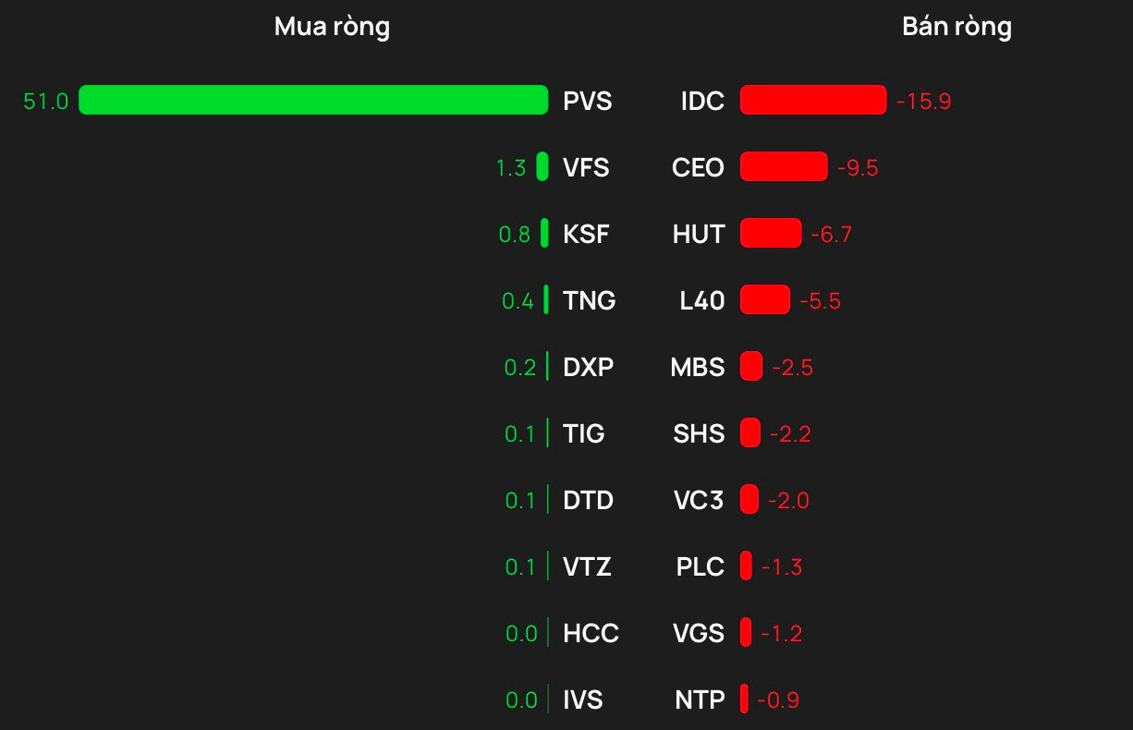The width and height of the screenshot is (1133, 730).
Task: Click the 51.0 value beside PVS
Action: click(46, 102)
